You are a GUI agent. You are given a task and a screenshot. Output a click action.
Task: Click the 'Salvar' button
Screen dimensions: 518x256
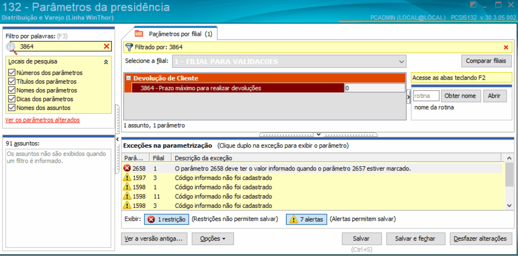coord(361,239)
